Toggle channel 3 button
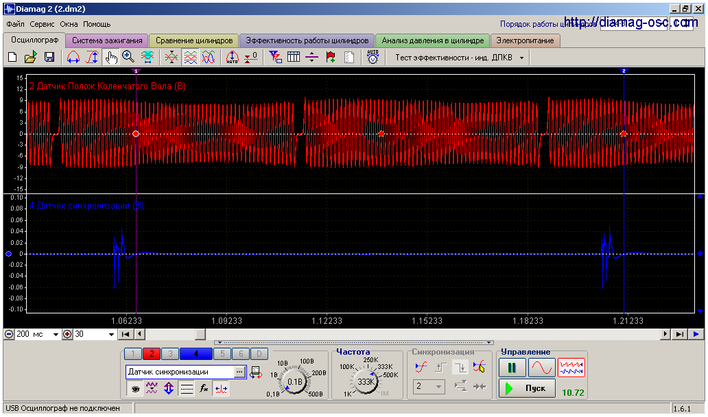The width and height of the screenshot is (708, 417). click(170, 354)
